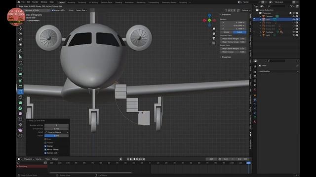316x177 pixels.
Task: Open the File menu
Action: click(23, 2)
